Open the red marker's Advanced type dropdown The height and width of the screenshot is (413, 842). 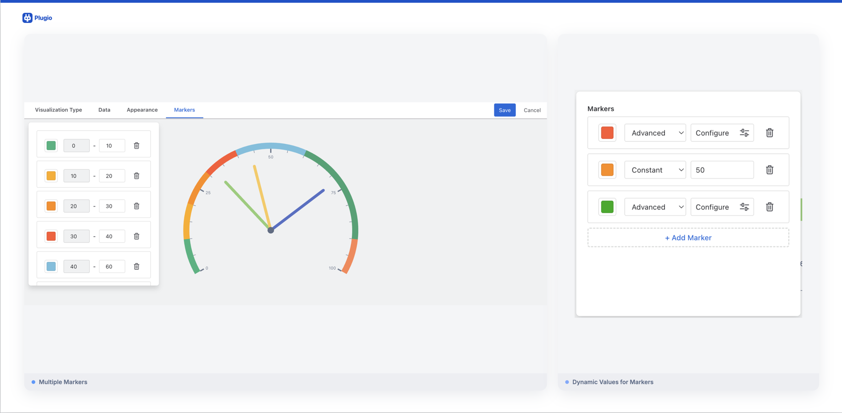tap(655, 133)
